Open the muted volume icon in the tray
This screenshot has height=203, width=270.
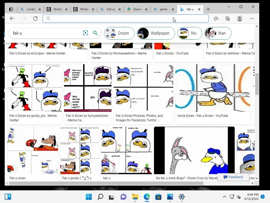(x=239, y=197)
